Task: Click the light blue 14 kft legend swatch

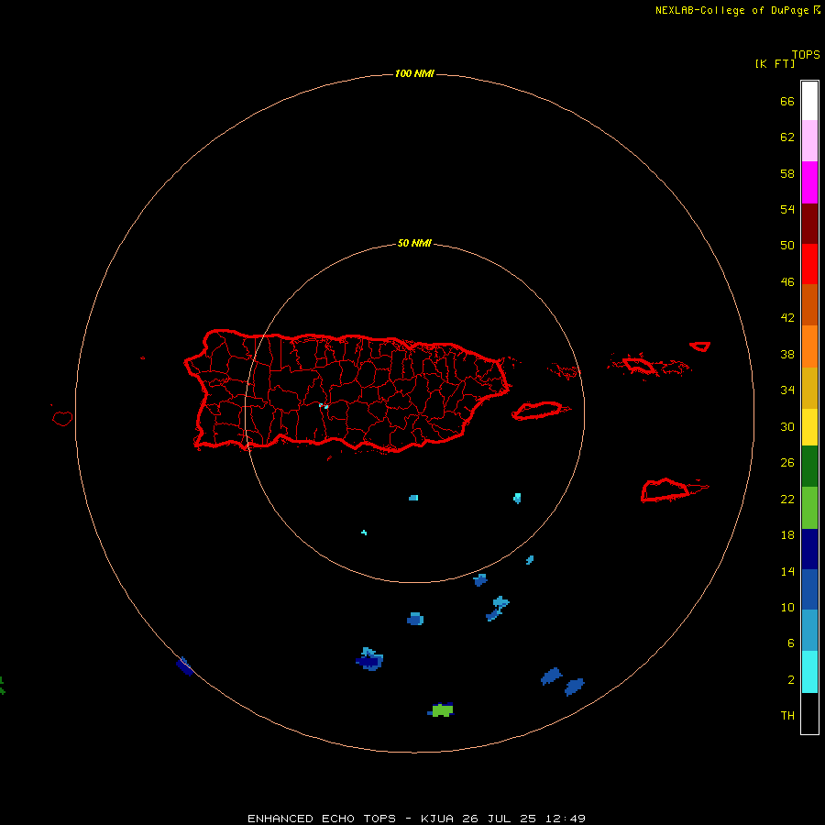Action: coord(809,630)
